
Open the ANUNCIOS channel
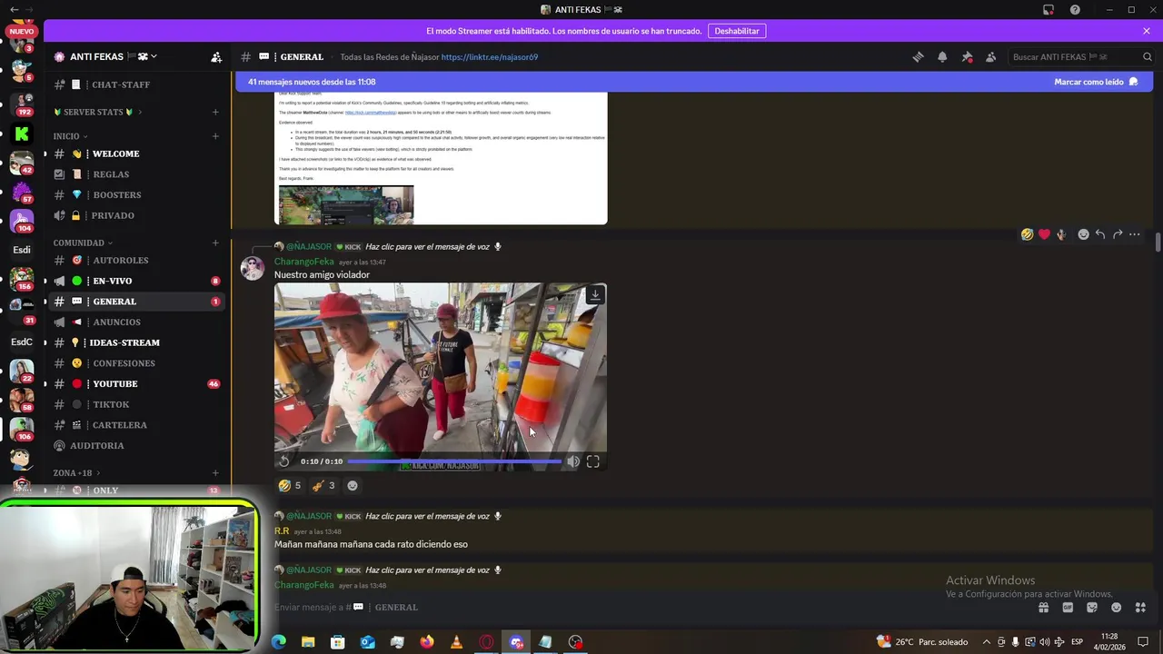click(136, 322)
